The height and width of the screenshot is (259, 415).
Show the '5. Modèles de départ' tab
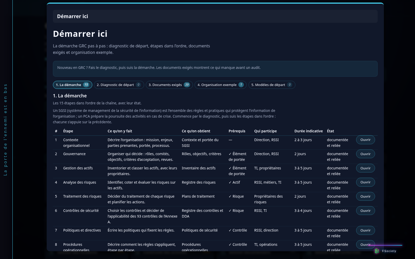click(x=272, y=85)
